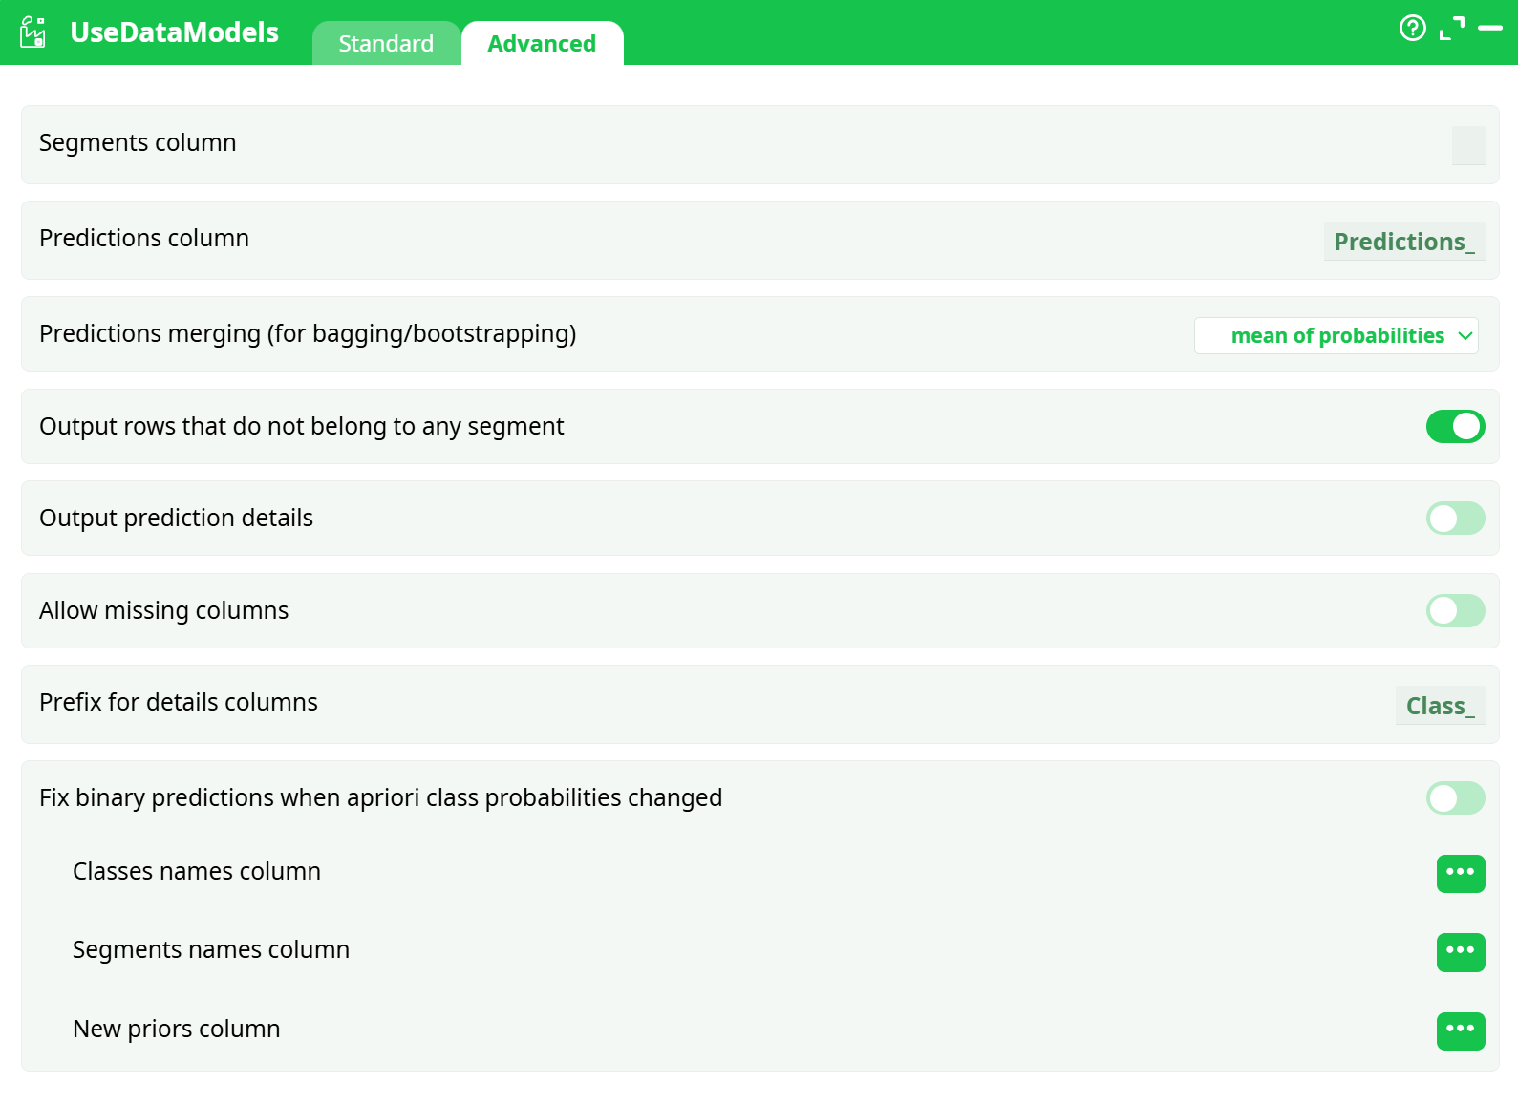Open the Predictions merging dropdown

1336,336
